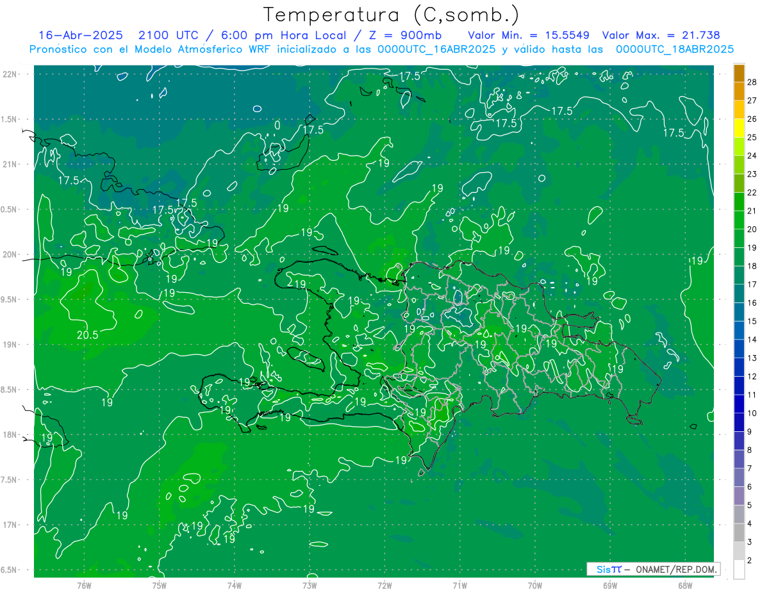
Task: Click the '68W' longitude axis label
Action: (685, 585)
